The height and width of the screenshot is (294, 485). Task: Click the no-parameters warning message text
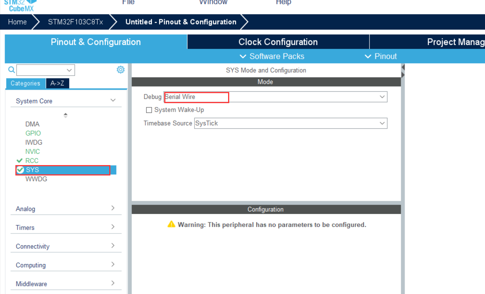(x=272, y=225)
